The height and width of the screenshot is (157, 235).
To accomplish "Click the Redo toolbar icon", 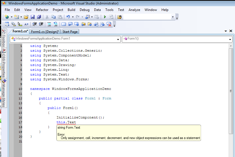I will (78, 17).
